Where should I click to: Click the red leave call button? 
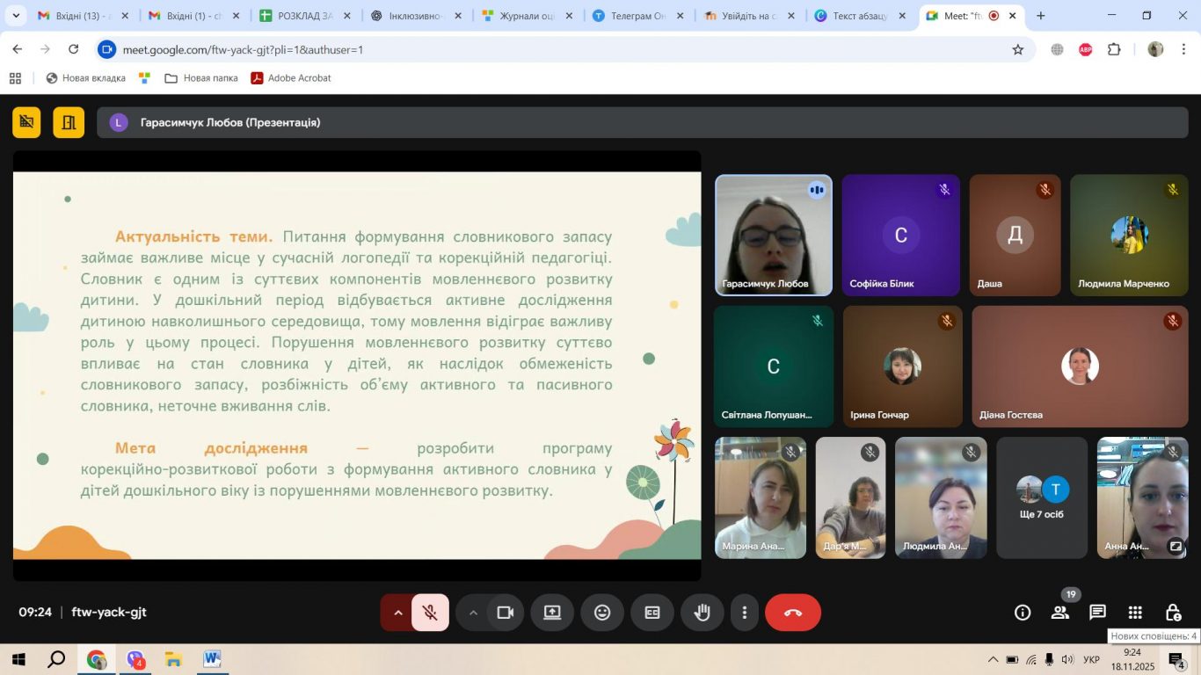pyautogui.click(x=792, y=613)
